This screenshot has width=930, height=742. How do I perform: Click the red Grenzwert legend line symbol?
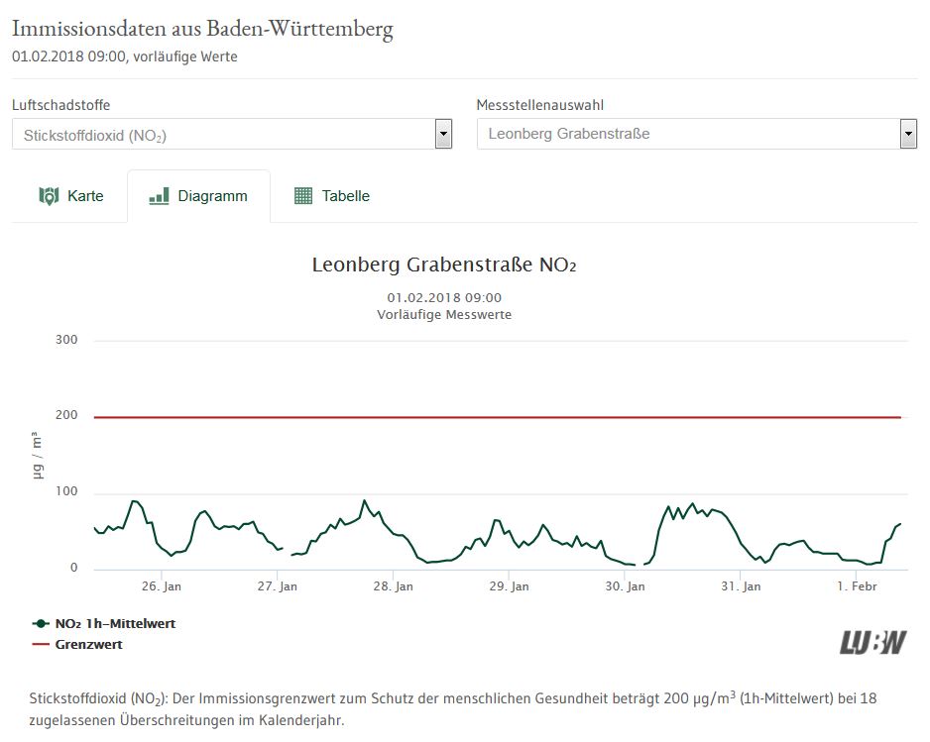[41, 645]
